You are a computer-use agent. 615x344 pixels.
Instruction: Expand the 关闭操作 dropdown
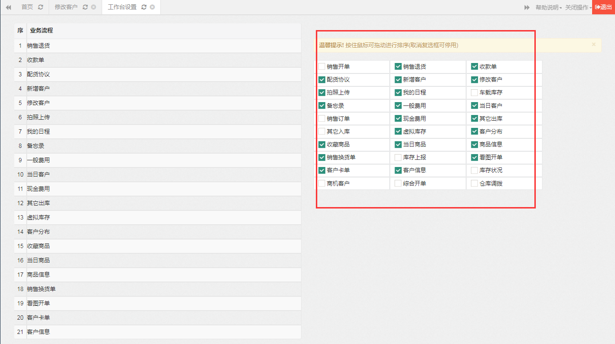click(x=578, y=8)
